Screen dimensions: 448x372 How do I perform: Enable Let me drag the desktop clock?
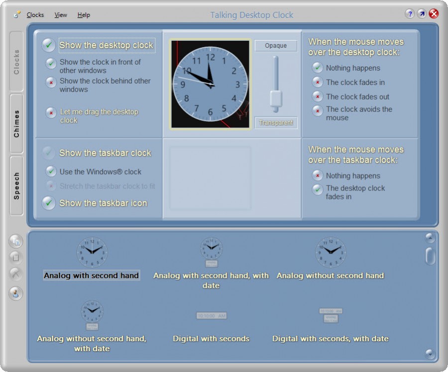coord(51,113)
